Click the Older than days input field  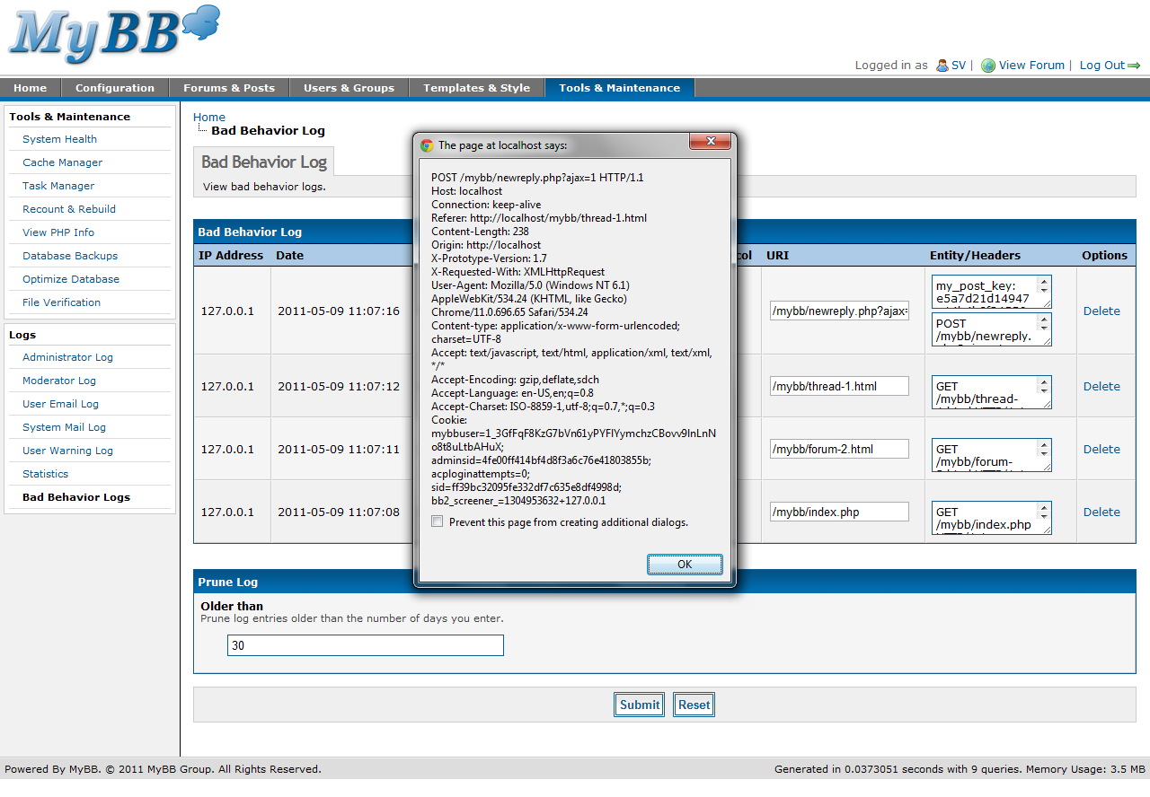point(365,645)
